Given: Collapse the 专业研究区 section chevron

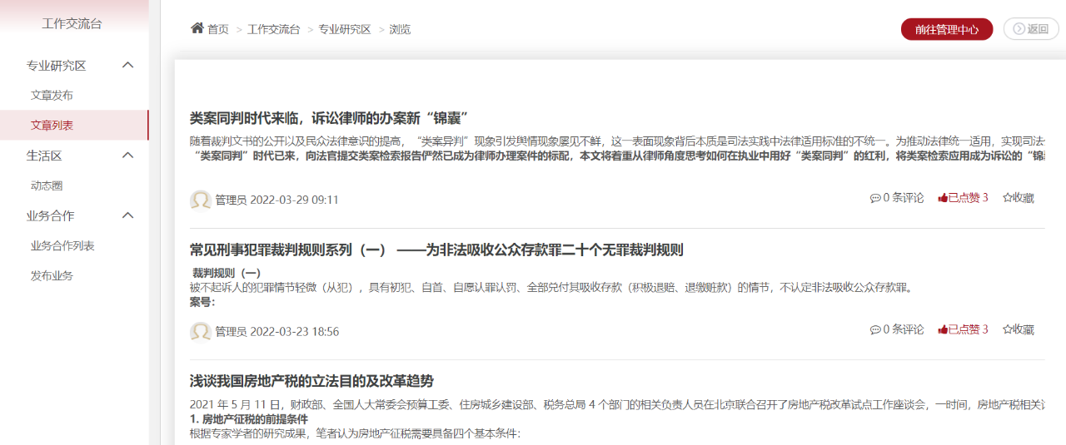Looking at the screenshot, I should pyautogui.click(x=128, y=65).
